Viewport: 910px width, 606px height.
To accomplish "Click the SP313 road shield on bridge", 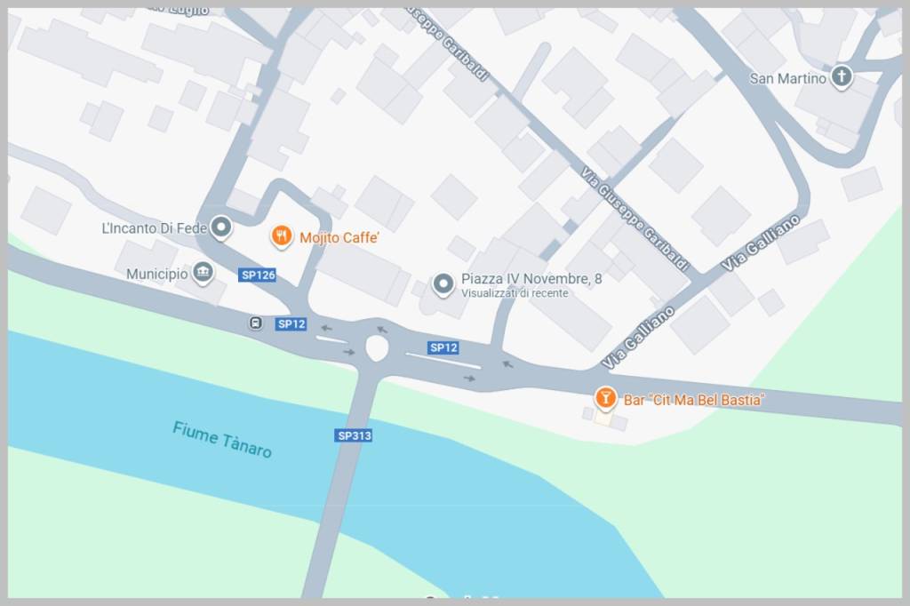I will (354, 435).
